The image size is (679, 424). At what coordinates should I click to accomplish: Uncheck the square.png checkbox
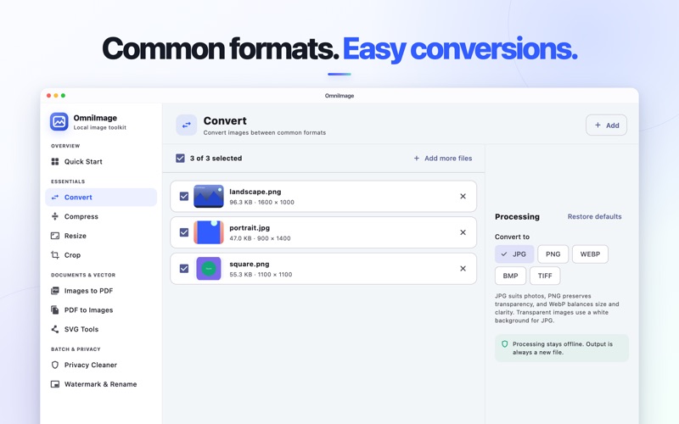click(x=184, y=269)
